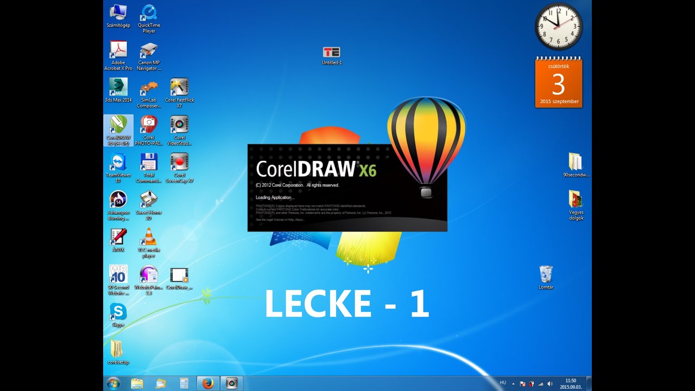Select the Corel ScreenCap X7 shortcut
This screenshot has height=391, width=695.
coord(179,163)
